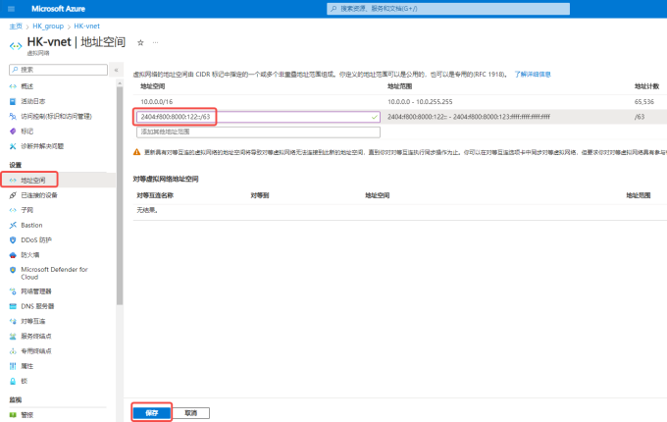Screen dimensions: 667x422
Task: Click the green checkmark in the IPv6 input
Action: [375, 117]
